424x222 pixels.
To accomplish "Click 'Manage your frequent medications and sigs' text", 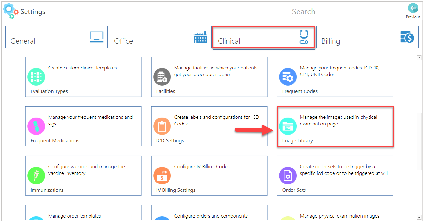I will (x=90, y=120).
